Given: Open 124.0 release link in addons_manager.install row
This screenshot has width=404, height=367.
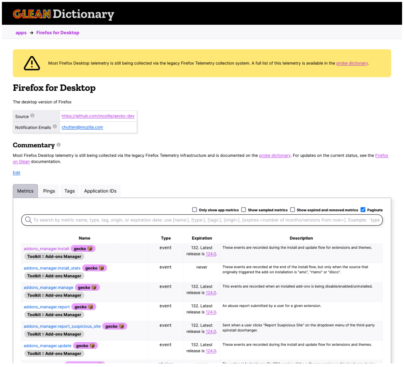Looking at the screenshot, I should coord(211,254).
